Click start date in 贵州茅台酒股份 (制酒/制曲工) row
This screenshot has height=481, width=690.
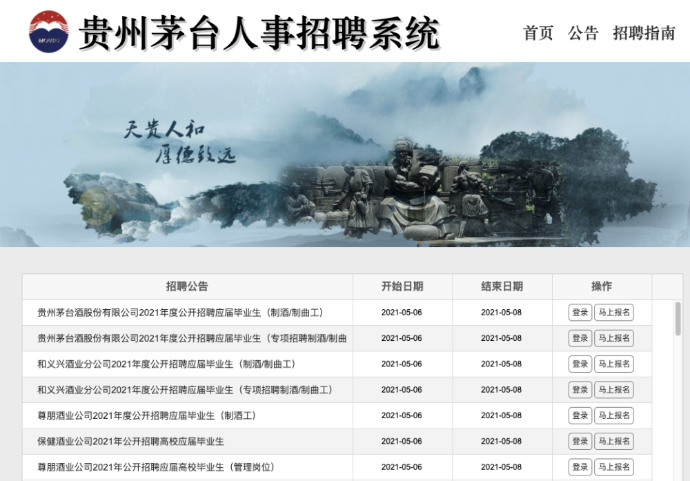(x=402, y=313)
